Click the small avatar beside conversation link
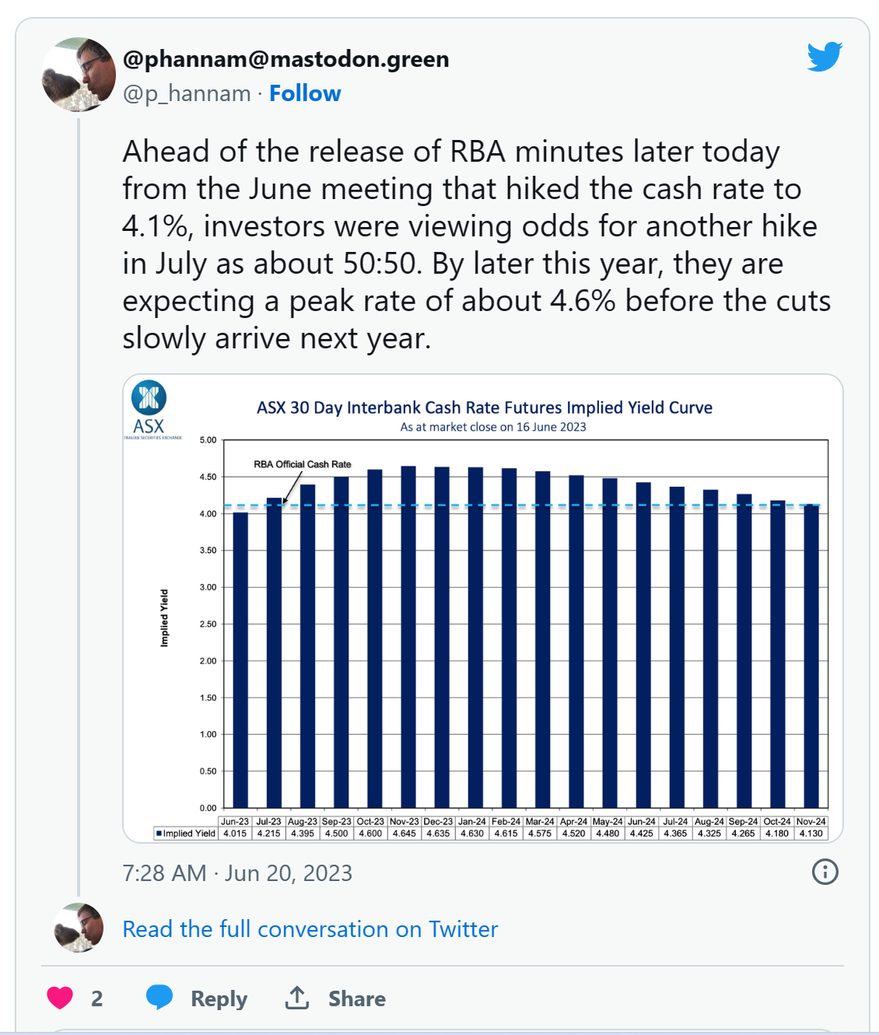This screenshot has height=1035, width=879. (79, 928)
